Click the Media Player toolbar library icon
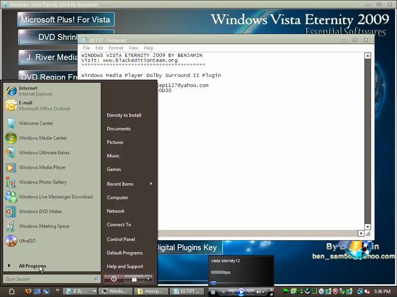397x297 pixels. pyautogui.click(x=213, y=292)
